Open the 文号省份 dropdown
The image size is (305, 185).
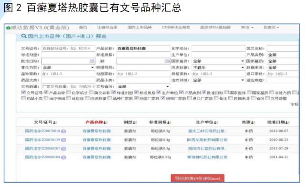(143, 87)
